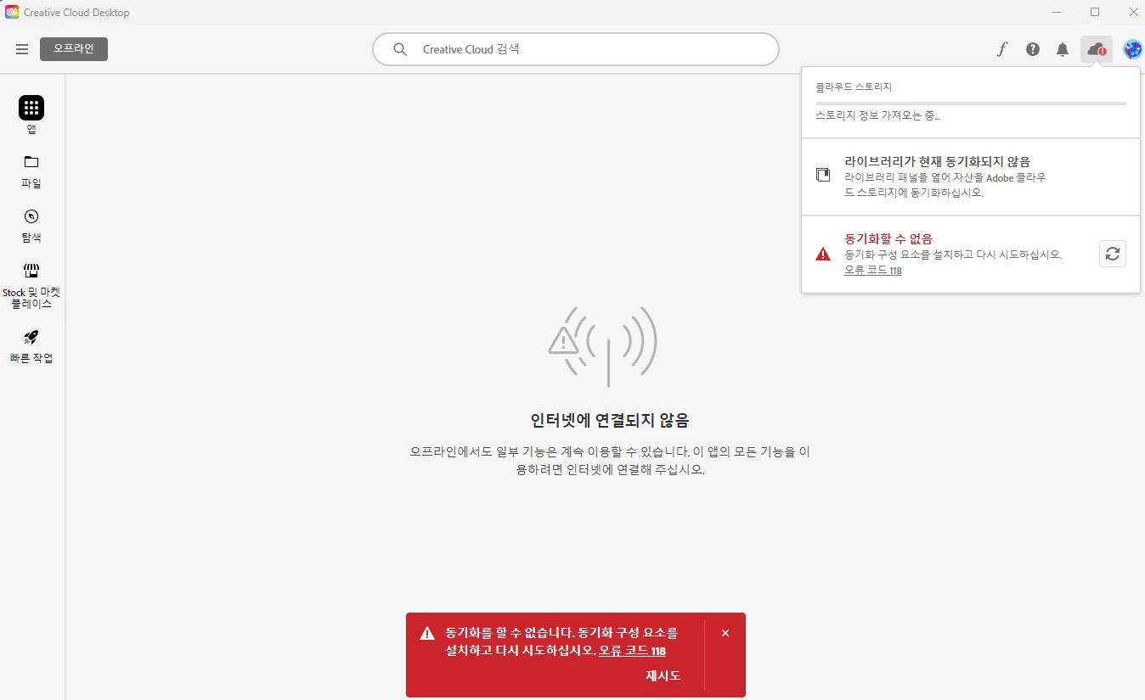Click 클라우드 스토리지 label
Image resolution: width=1145 pixels, height=700 pixels.
coord(854,87)
